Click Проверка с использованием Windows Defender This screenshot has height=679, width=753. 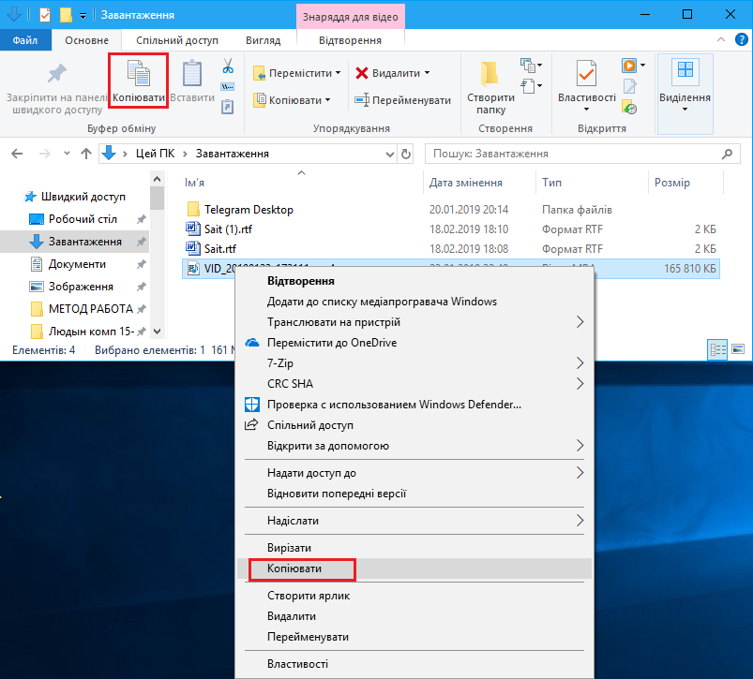pos(414,405)
